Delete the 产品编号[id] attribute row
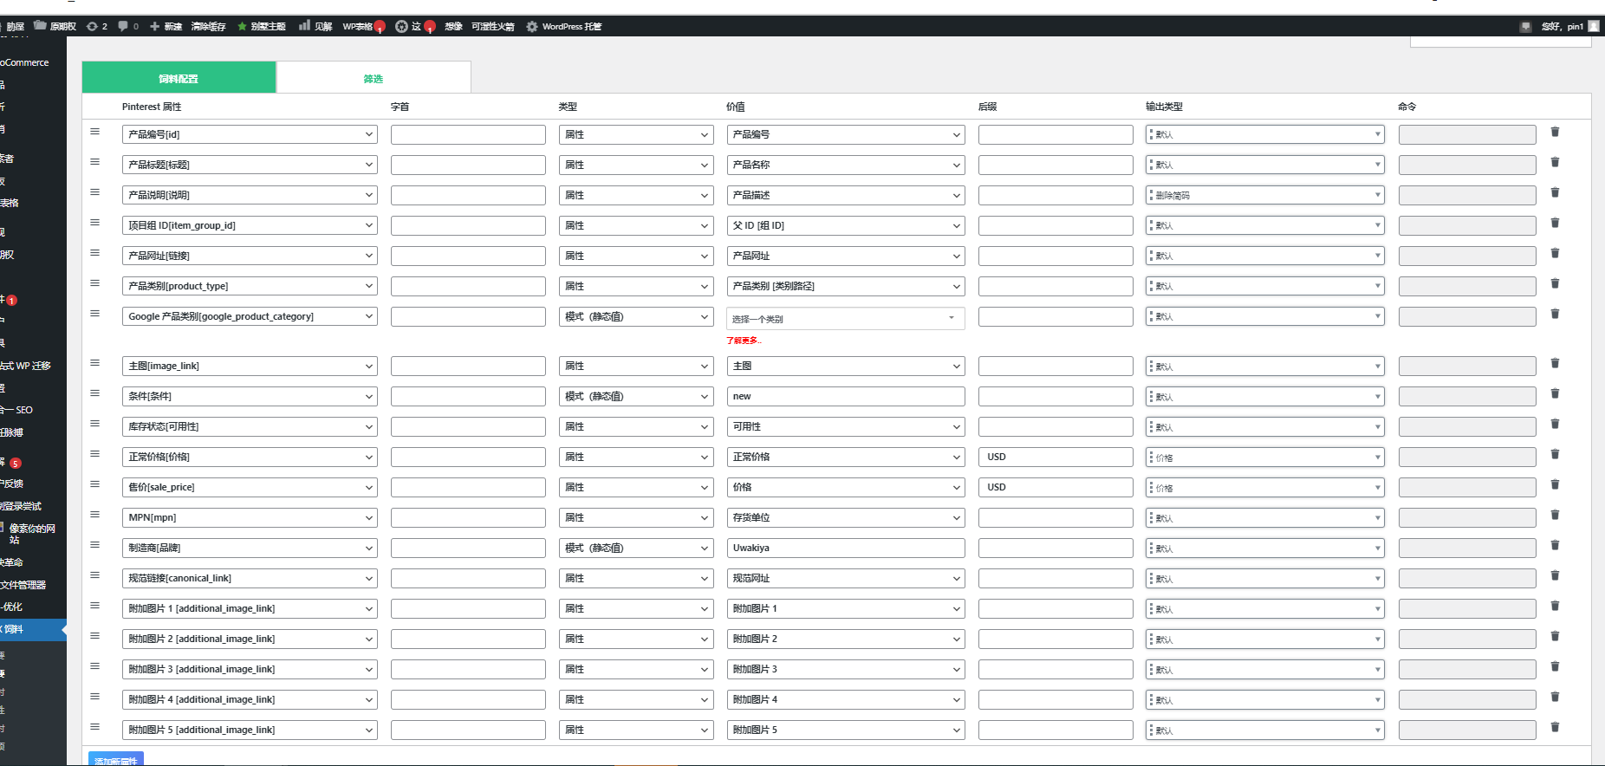Screen dimensions: 1605x766 1555,132
